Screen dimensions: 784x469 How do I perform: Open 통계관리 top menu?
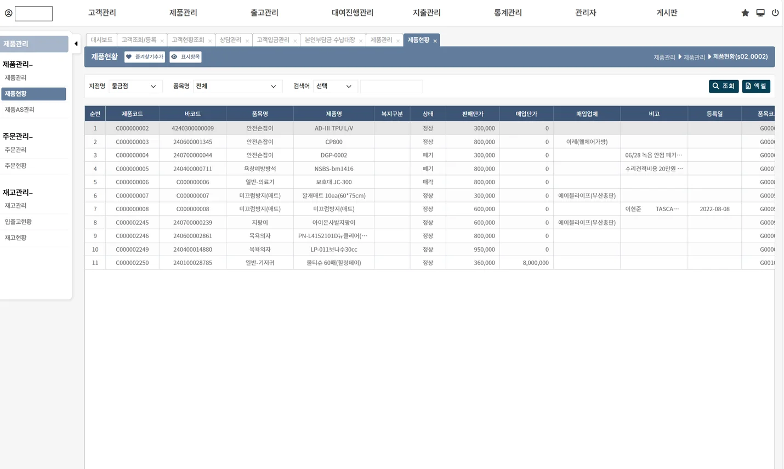[508, 13]
